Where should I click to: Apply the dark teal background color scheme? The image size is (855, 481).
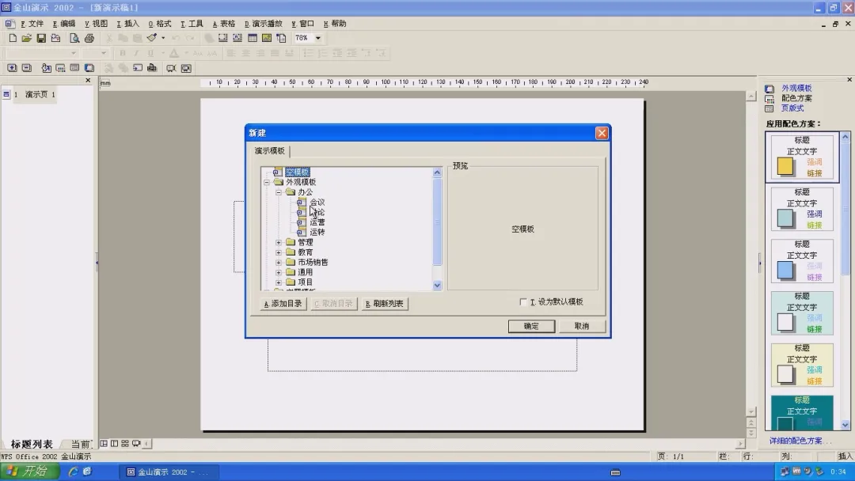[x=801, y=413]
